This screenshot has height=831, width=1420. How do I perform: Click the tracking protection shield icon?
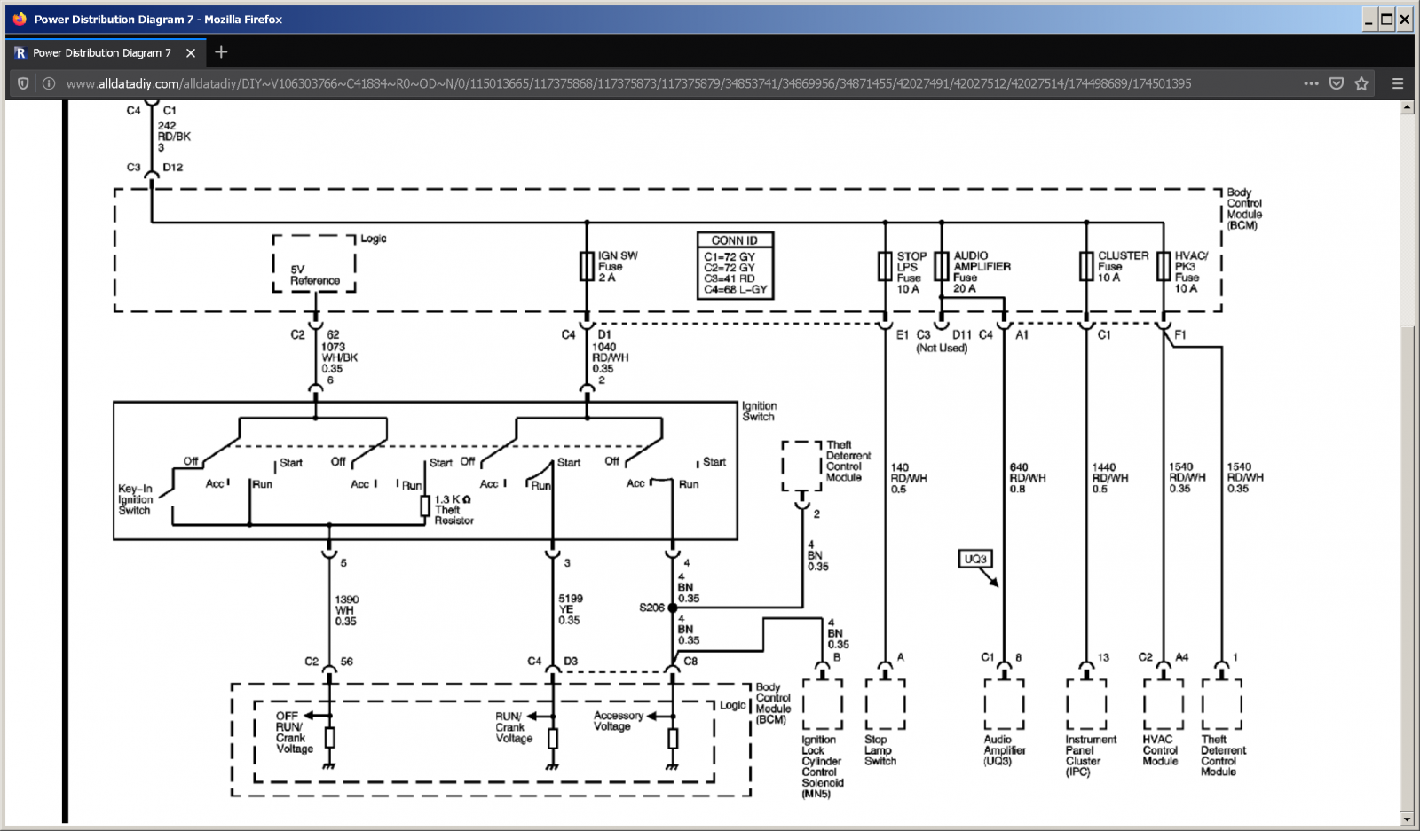point(23,83)
